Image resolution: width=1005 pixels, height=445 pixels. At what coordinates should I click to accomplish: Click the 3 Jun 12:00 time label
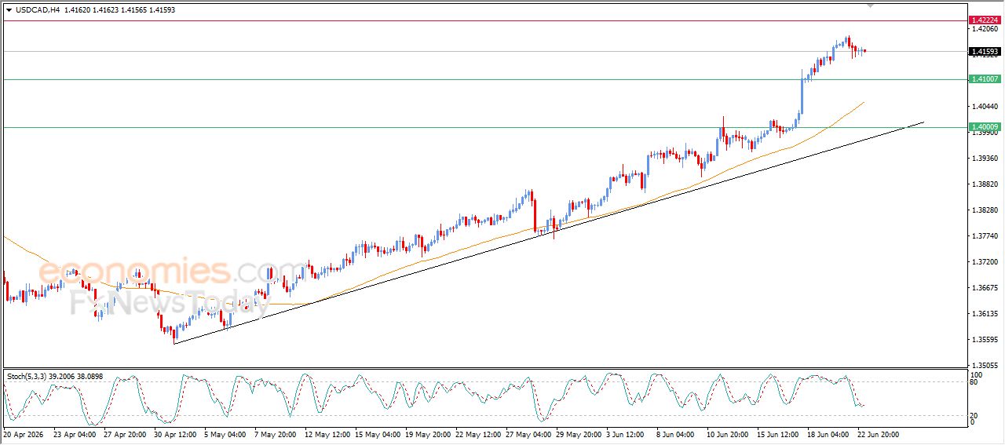click(627, 434)
